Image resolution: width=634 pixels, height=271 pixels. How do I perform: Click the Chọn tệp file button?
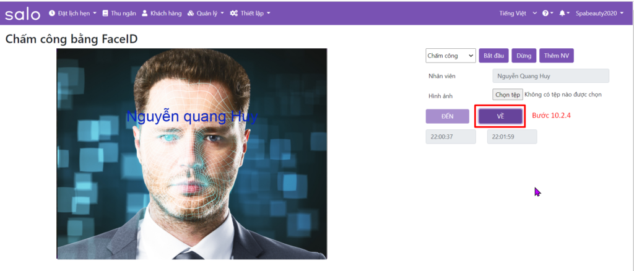coord(508,95)
